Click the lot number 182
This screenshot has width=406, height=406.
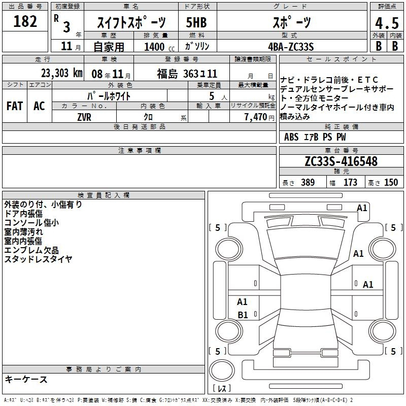pyautogui.click(x=25, y=22)
